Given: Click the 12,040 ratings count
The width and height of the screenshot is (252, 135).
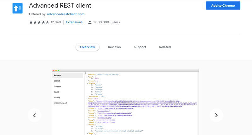Looking at the screenshot, I should click(x=56, y=22).
